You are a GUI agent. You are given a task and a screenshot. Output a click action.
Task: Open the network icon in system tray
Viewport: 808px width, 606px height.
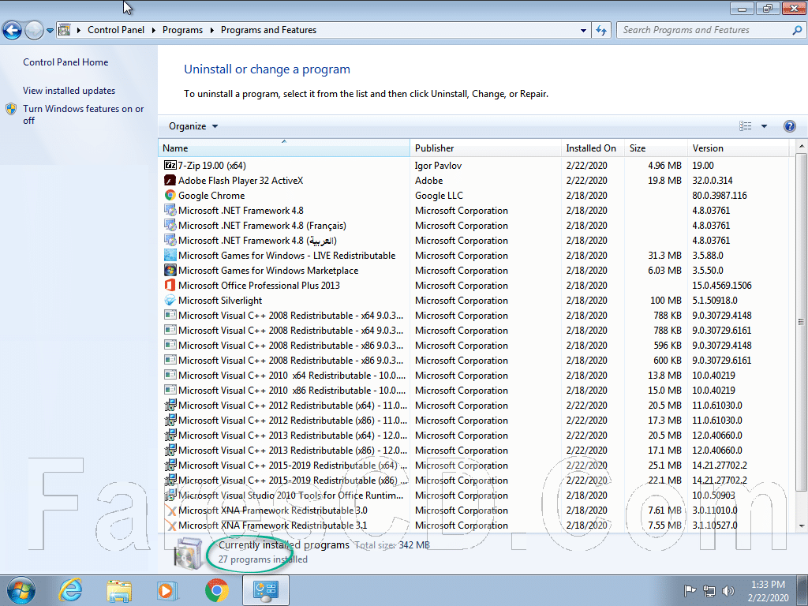709,590
